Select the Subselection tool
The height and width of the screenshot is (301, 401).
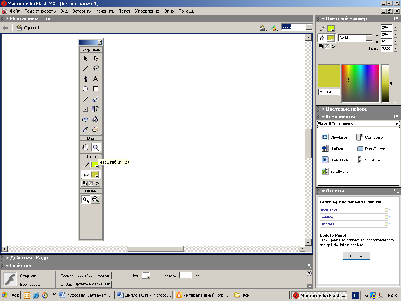point(96,58)
